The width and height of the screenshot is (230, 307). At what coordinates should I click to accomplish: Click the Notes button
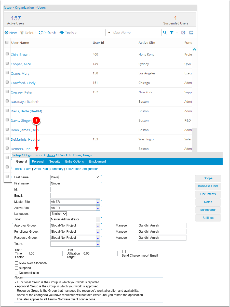point(208,202)
